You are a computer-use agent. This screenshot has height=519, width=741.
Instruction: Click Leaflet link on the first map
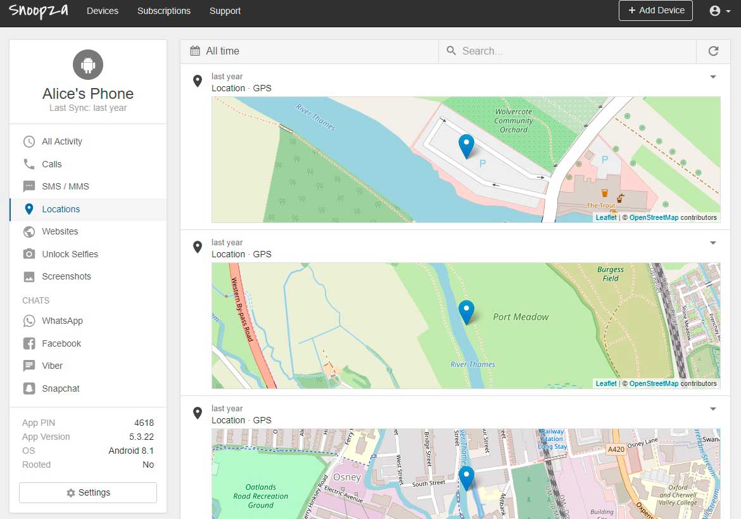click(606, 217)
